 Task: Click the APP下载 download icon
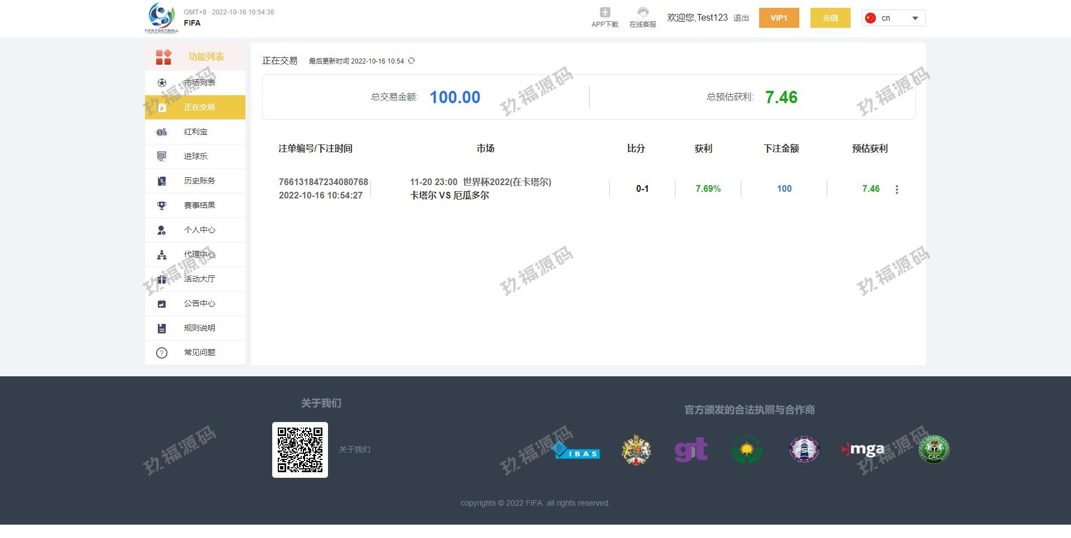pyautogui.click(x=605, y=13)
